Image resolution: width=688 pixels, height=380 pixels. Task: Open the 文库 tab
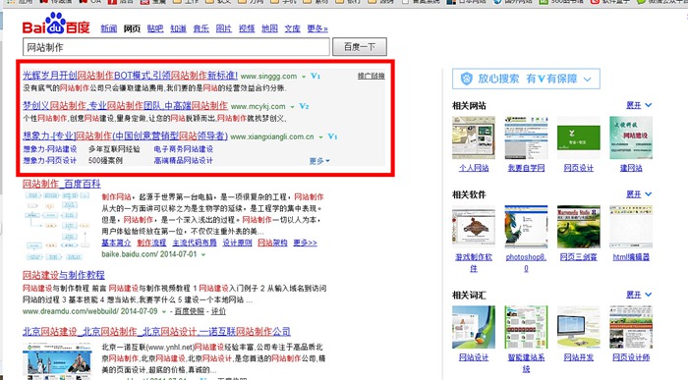click(292, 28)
